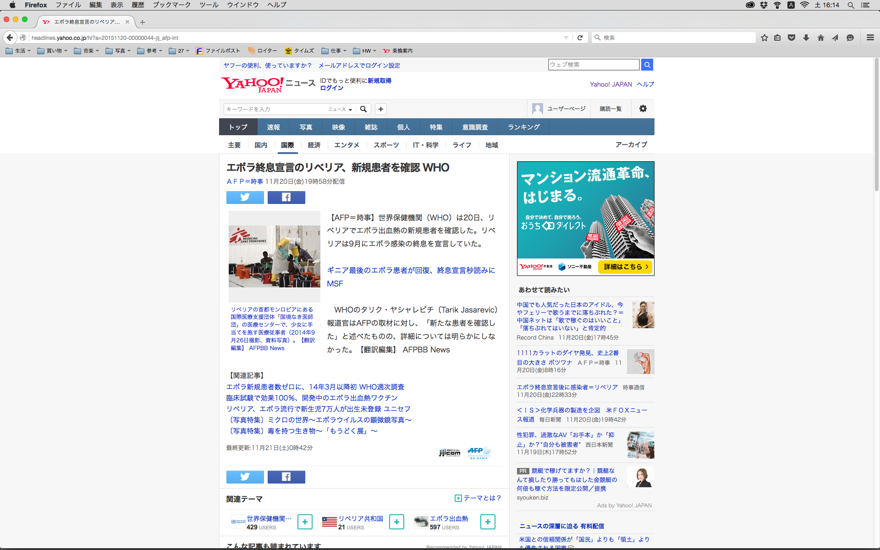Open the Firefox hamburger menu
The height and width of the screenshot is (550, 880).
[870, 38]
